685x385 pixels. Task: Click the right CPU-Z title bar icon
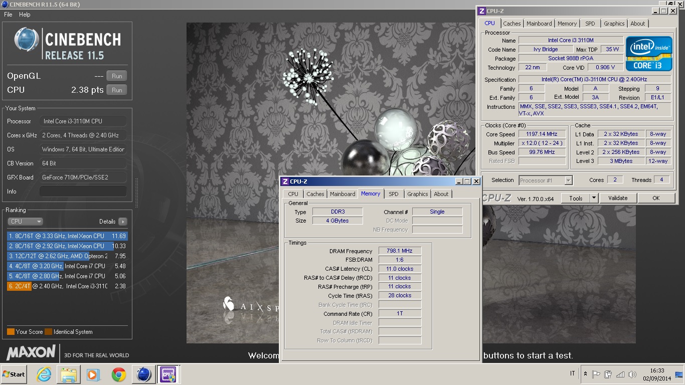[482, 11]
